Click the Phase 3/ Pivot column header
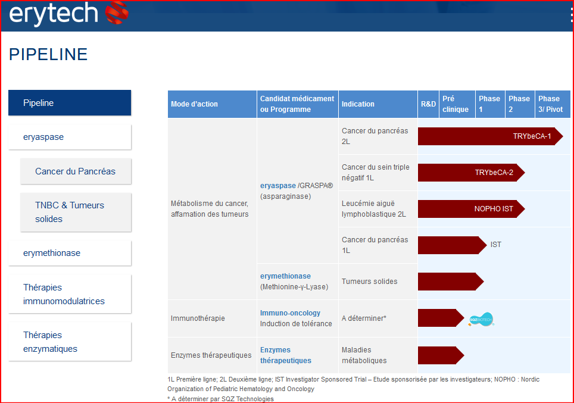The width and height of the screenshot is (574, 403). [x=553, y=104]
